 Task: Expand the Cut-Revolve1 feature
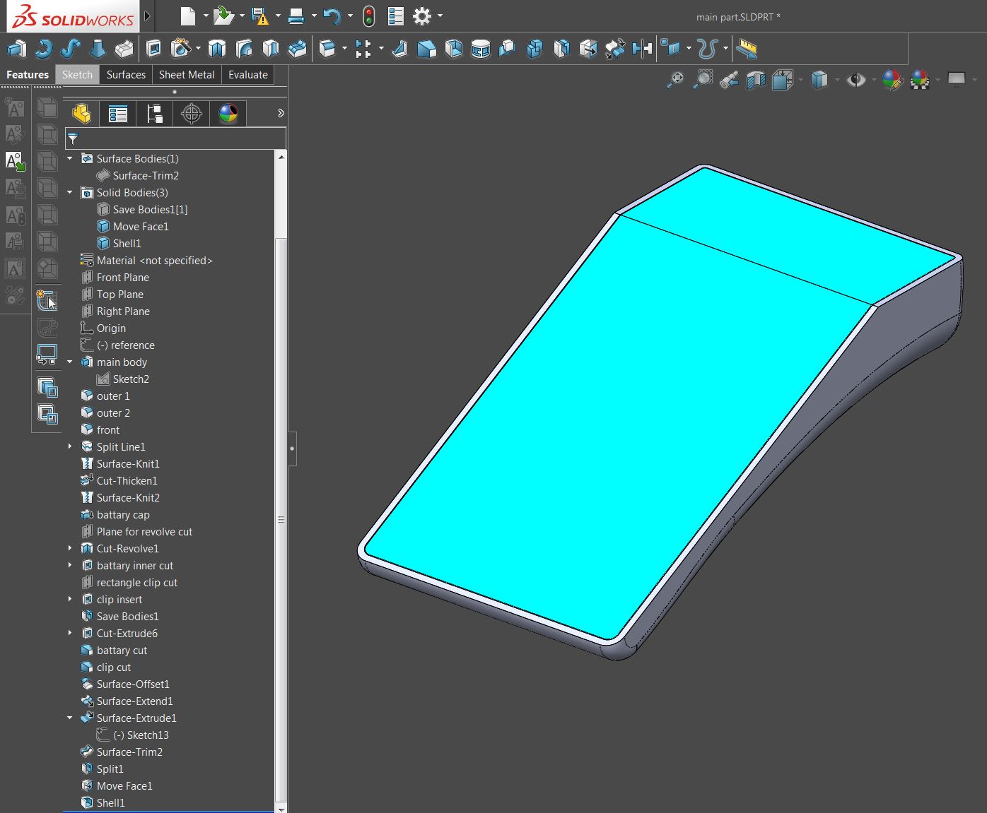click(x=70, y=549)
